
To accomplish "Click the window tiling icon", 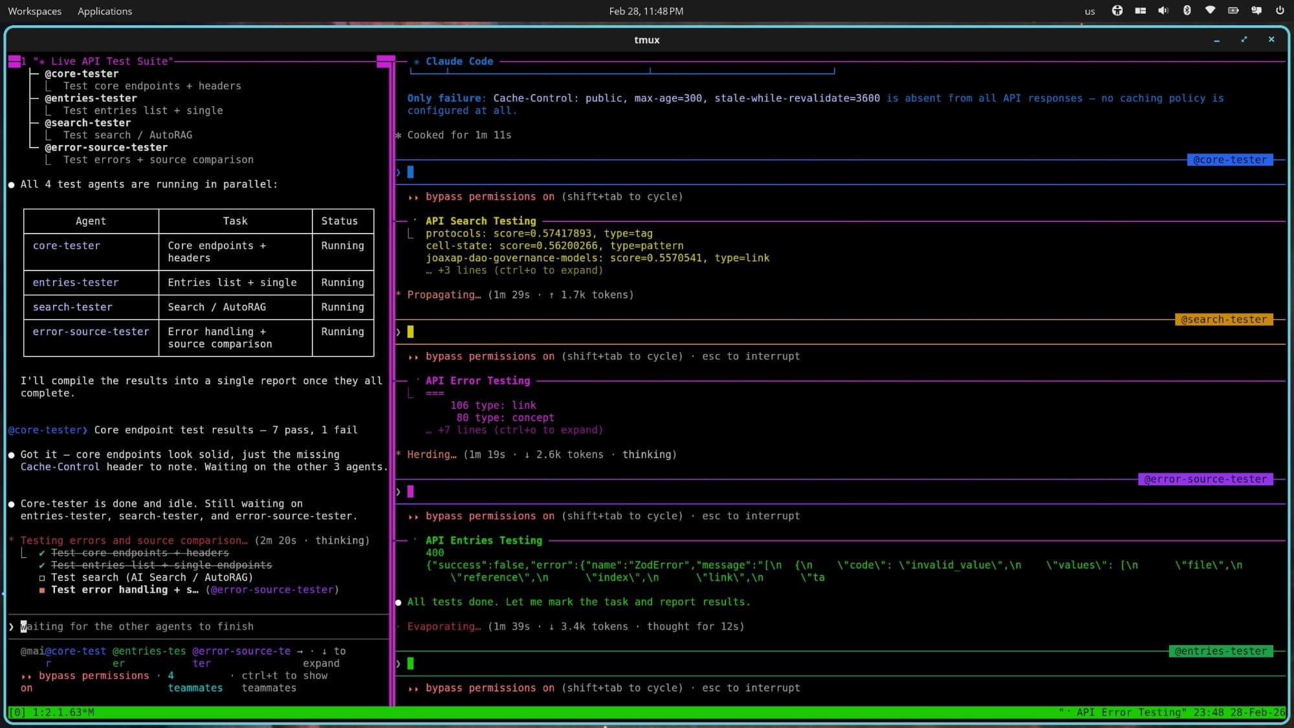I will (x=1141, y=10).
